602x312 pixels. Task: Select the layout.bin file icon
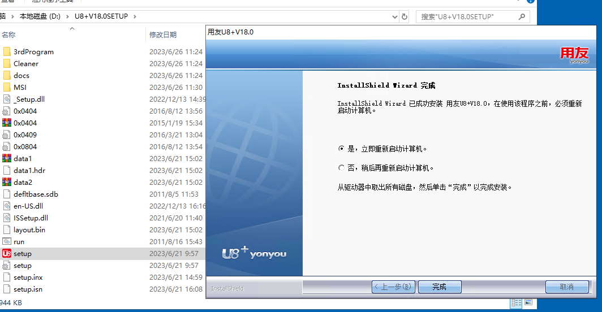point(7,230)
